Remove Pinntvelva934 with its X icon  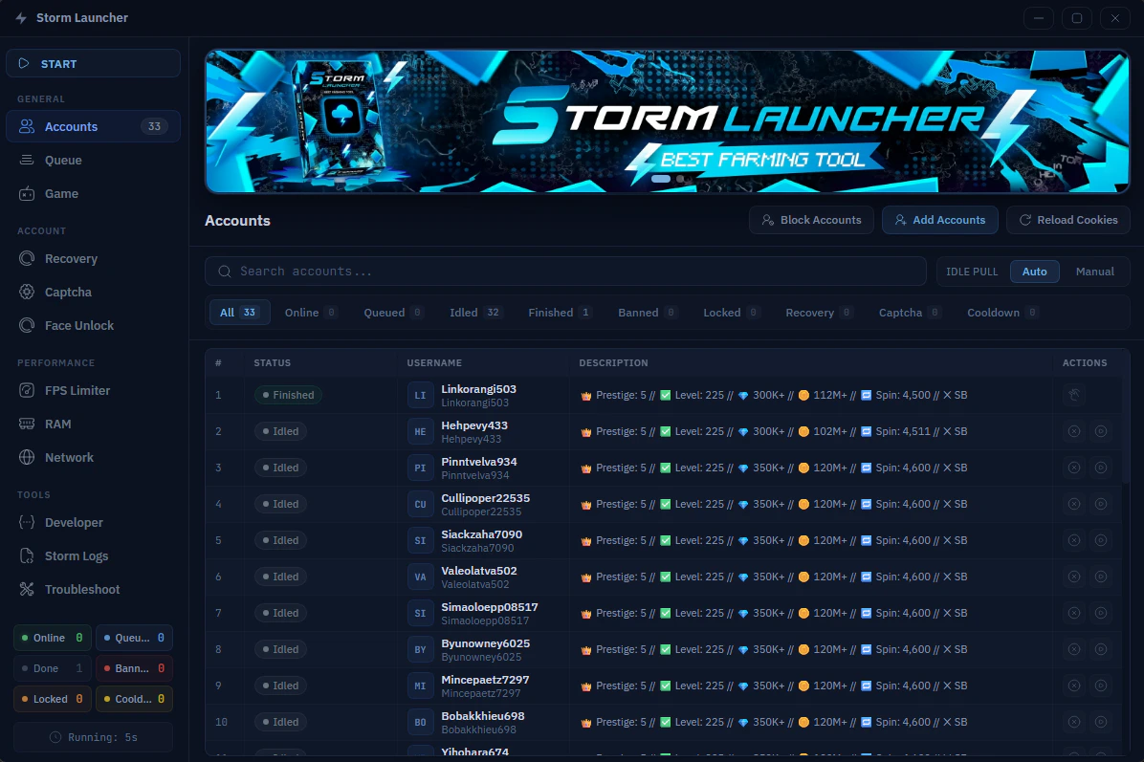pos(1074,468)
